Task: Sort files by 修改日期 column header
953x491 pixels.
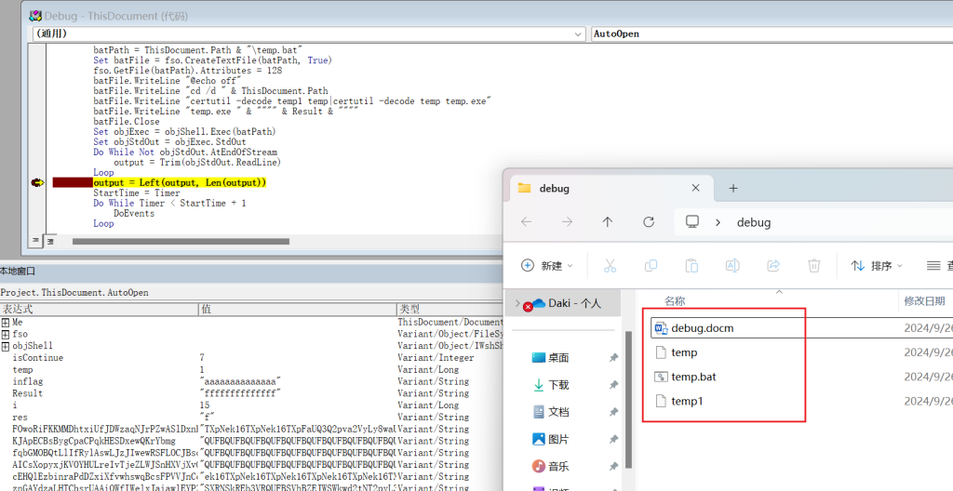Action: [924, 300]
